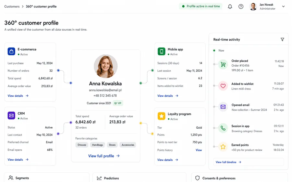Image resolution: width=292 pixels, height=182 pixels.
Task: Click the Predictions chart icon
Action: coord(99,178)
